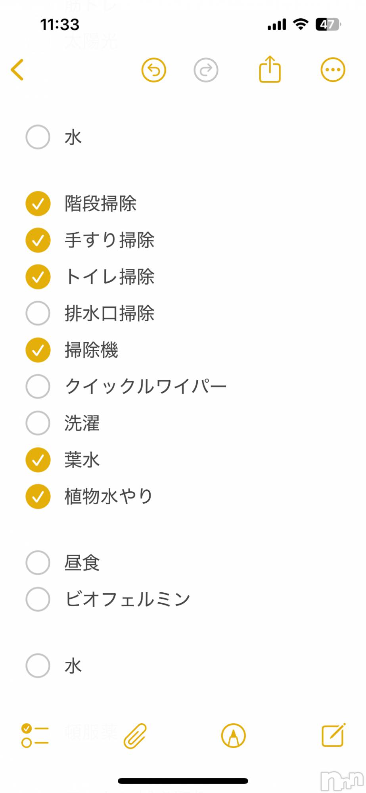The height and width of the screenshot is (793, 366).
Task: Tap the undo arrow icon
Action: pyautogui.click(x=154, y=70)
